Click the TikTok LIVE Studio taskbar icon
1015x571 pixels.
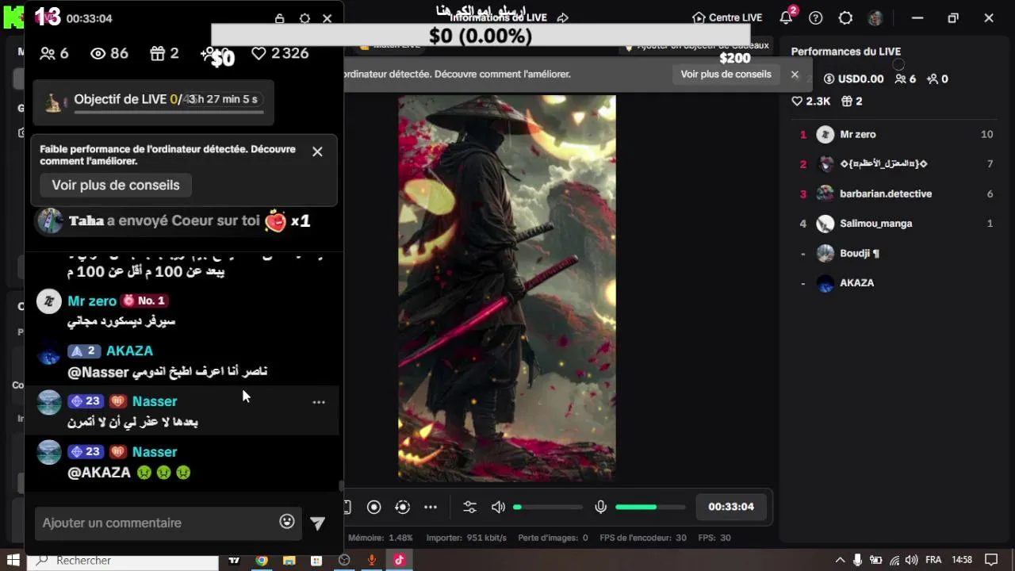(399, 561)
